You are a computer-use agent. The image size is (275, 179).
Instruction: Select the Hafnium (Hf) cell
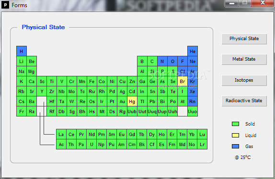pyautogui.click(x=52, y=101)
